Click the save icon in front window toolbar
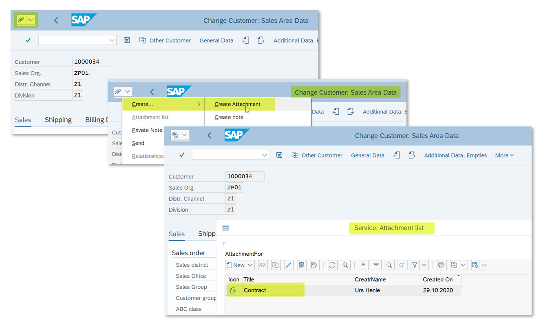The width and height of the screenshot is (541, 323). point(279,155)
